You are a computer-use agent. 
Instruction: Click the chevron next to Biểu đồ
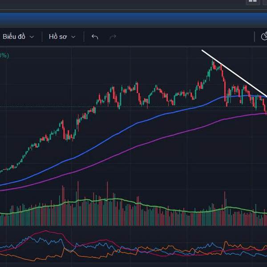(32, 37)
